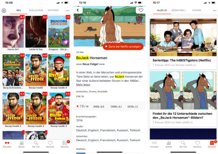Viewport: 218px width, 154px height.
Task: Click the genres Animation, Drama, Komödie
Action: [92, 91]
